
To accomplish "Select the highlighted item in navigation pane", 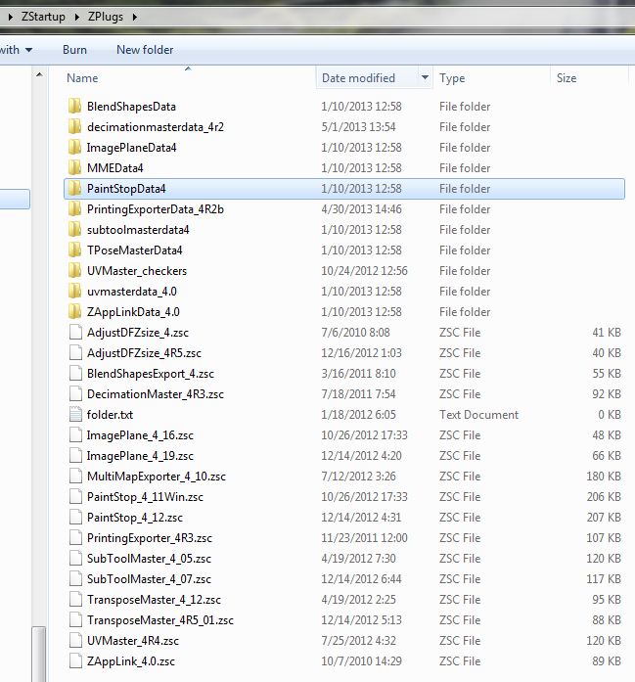I will (x=15, y=199).
